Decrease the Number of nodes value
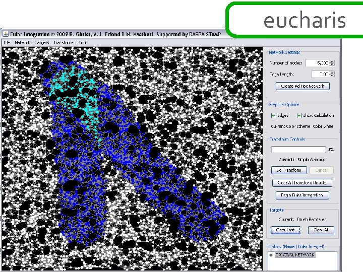Screen dimensions: 363x272 click(332, 64)
